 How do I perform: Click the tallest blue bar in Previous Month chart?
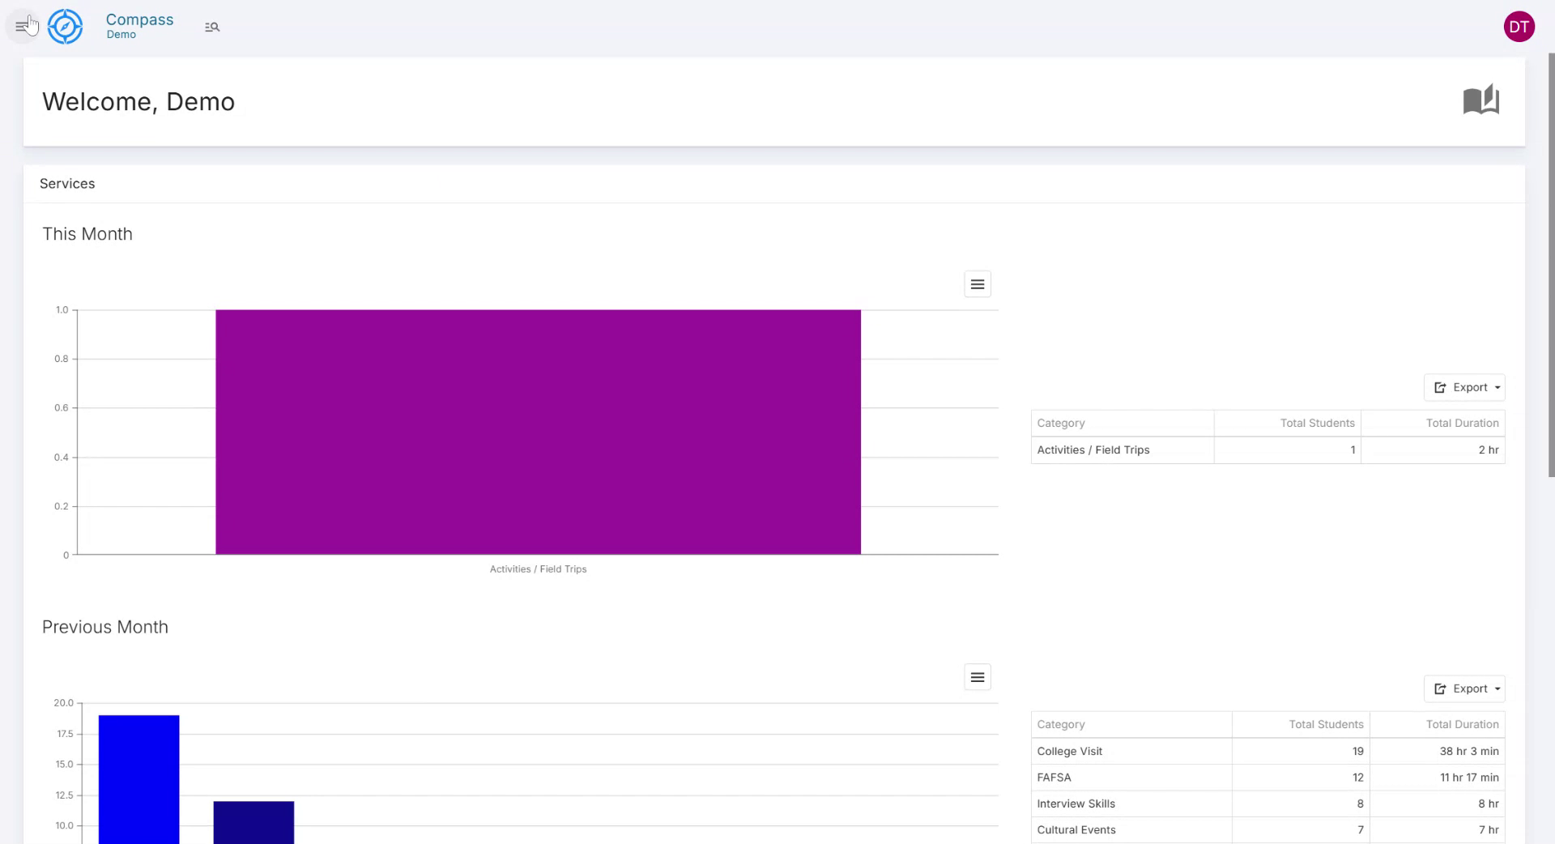[138, 778]
